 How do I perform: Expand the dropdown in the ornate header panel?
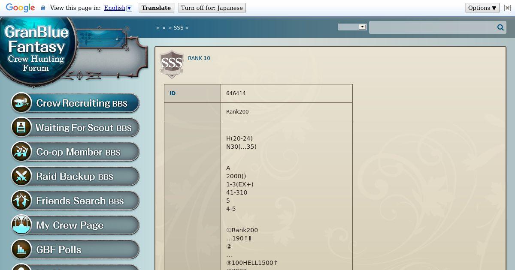(117, 39)
